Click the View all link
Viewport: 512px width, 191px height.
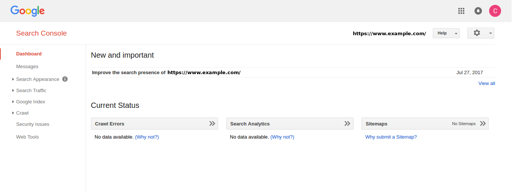click(486, 84)
